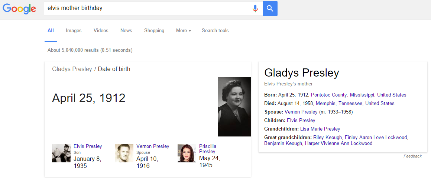Open the Memphis link in Died row
Viewport: 431px width, 179px height.
pyautogui.click(x=325, y=104)
